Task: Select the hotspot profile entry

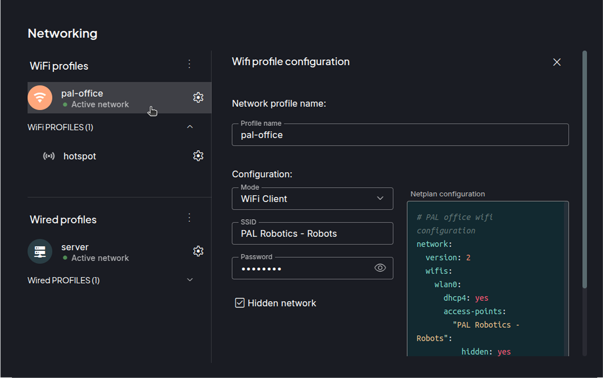Action: click(x=80, y=156)
